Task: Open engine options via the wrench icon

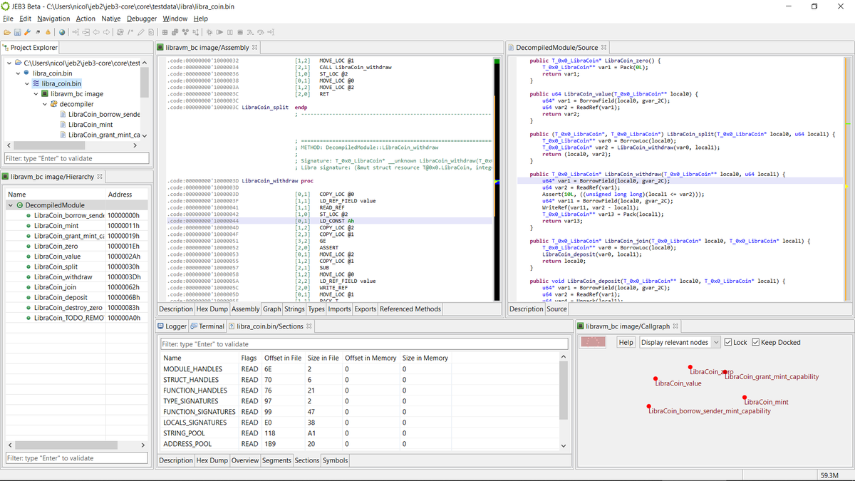Action: coord(27,32)
